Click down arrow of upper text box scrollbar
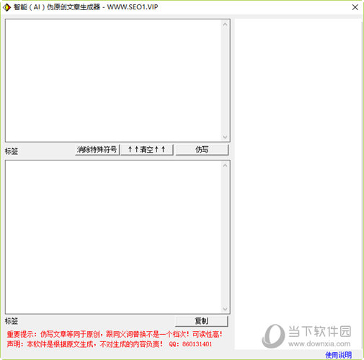The height and width of the screenshot is (360, 364). tap(225, 137)
